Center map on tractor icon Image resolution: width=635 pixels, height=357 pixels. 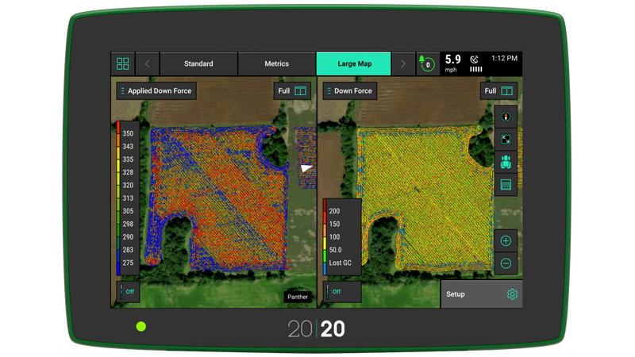click(506, 163)
